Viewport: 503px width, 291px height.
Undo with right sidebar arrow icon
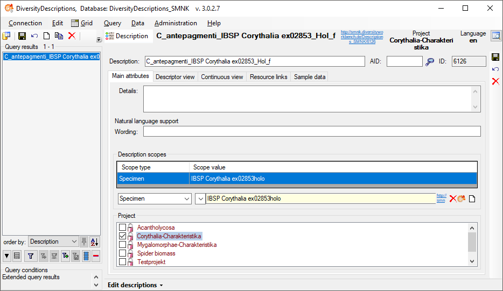point(495,69)
